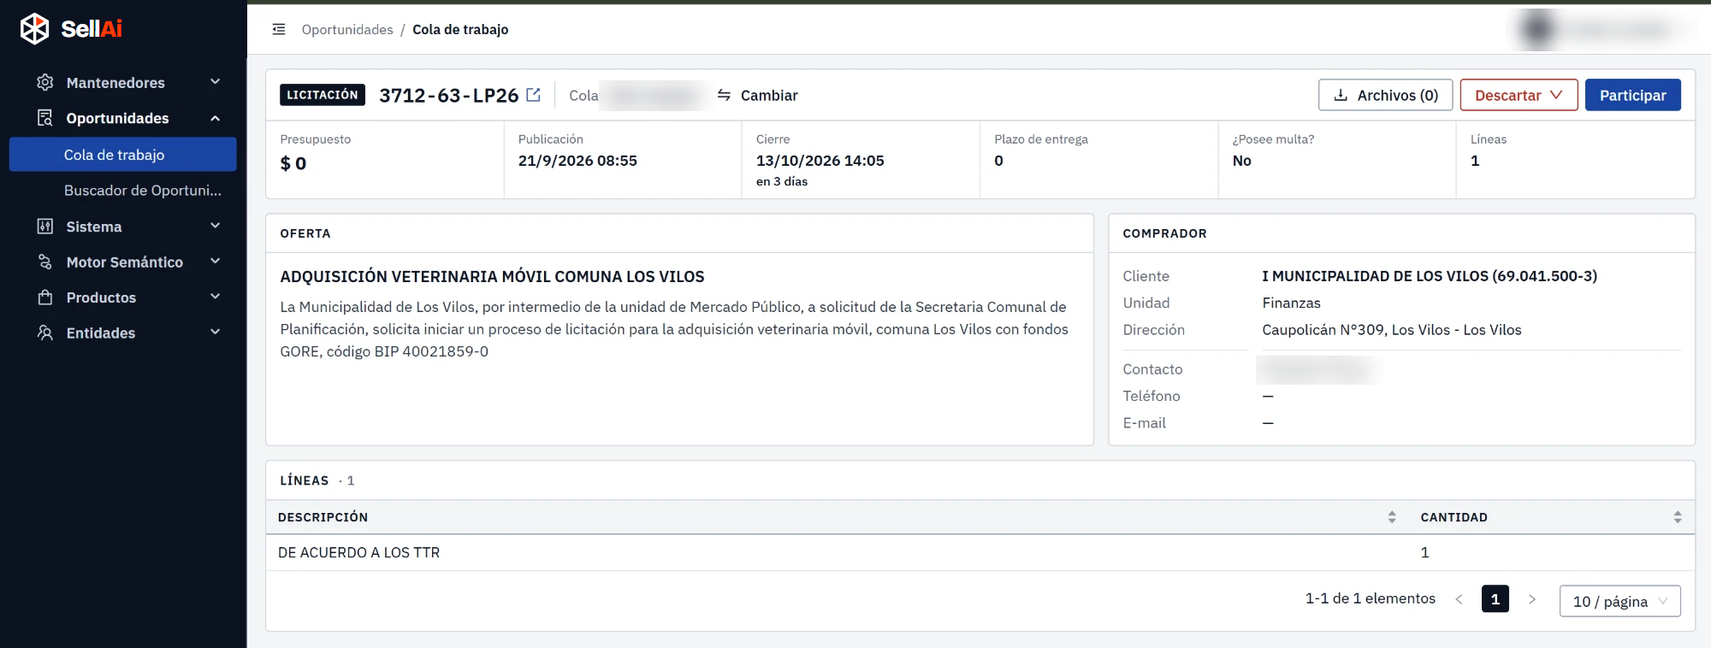This screenshot has height=648, width=1711.
Task: Expand the Entidades menu chevron
Action: [x=216, y=333]
